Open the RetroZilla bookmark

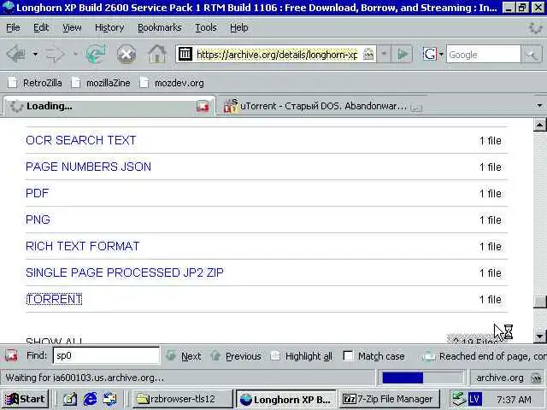point(35,83)
